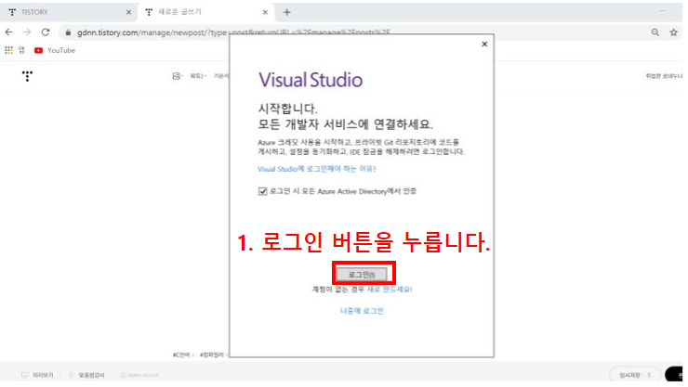This screenshot has width=688, height=387.
Task: Open a new browser tab
Action: tap(287, 12)
